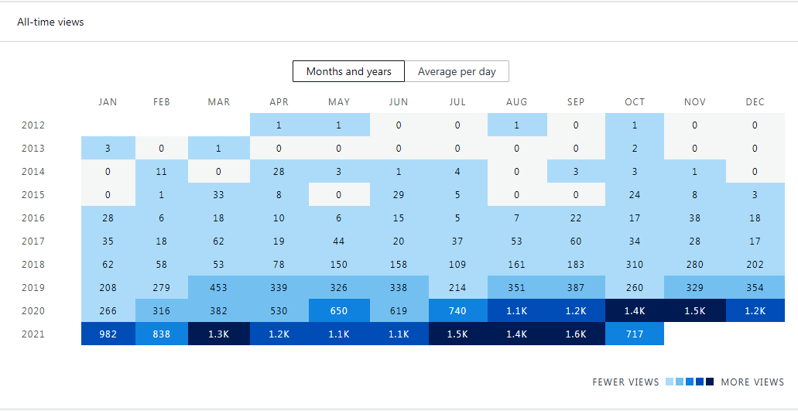Click the OCT column header

[635, 102]
